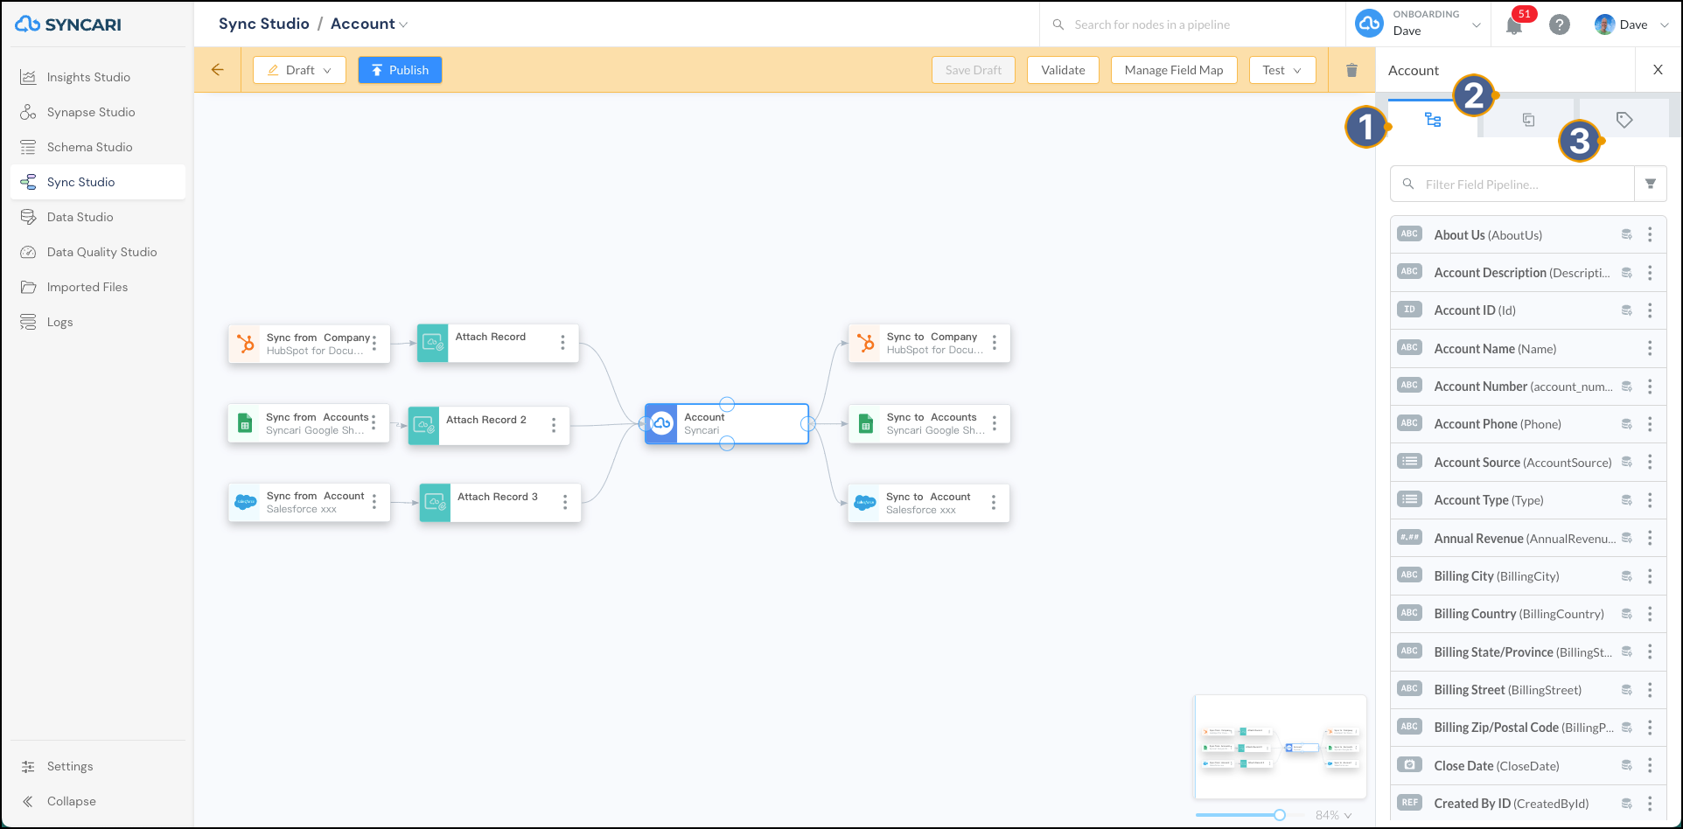The height and width of the screenshot is (829, 1683).
Task: Open About Us field options menu
Action: [1650, 234]
